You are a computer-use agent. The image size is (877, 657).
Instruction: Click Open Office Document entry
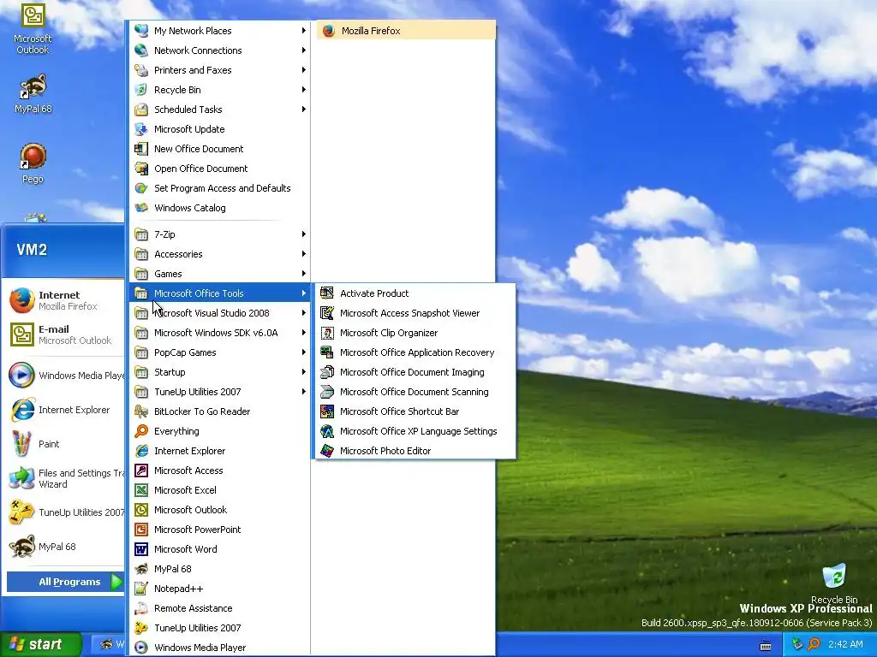pos(219,169)
